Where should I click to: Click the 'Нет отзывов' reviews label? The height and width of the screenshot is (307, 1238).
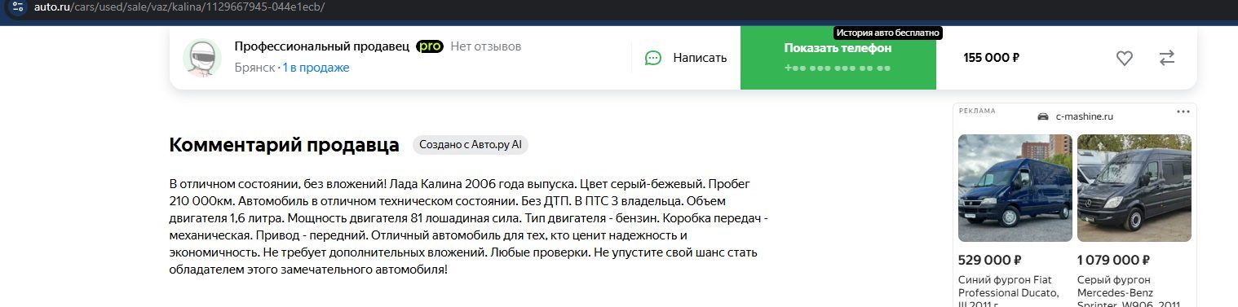(x=485, y=46)
